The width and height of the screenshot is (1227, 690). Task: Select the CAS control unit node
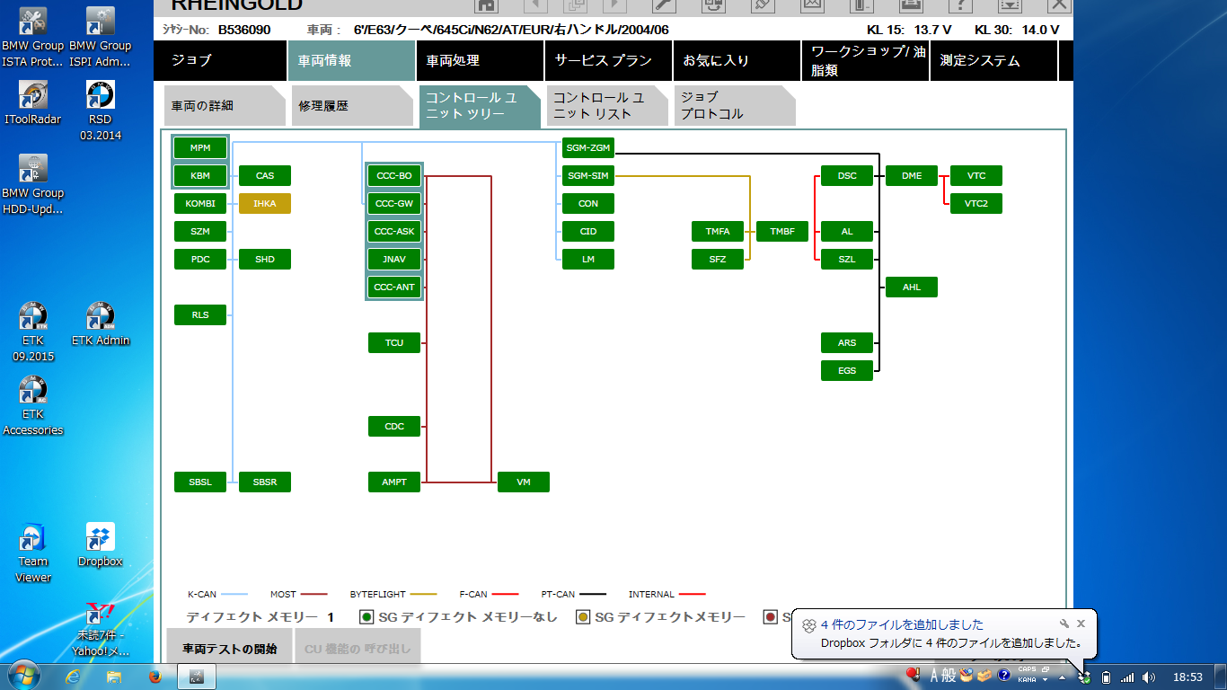coord(265,176)
